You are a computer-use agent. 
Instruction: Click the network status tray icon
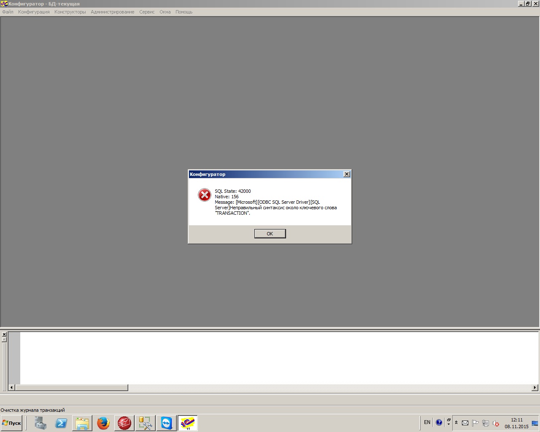click(486, 423)
